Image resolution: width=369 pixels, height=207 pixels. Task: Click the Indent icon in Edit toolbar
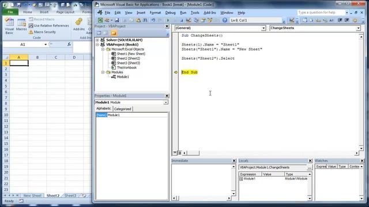[340, 21]
